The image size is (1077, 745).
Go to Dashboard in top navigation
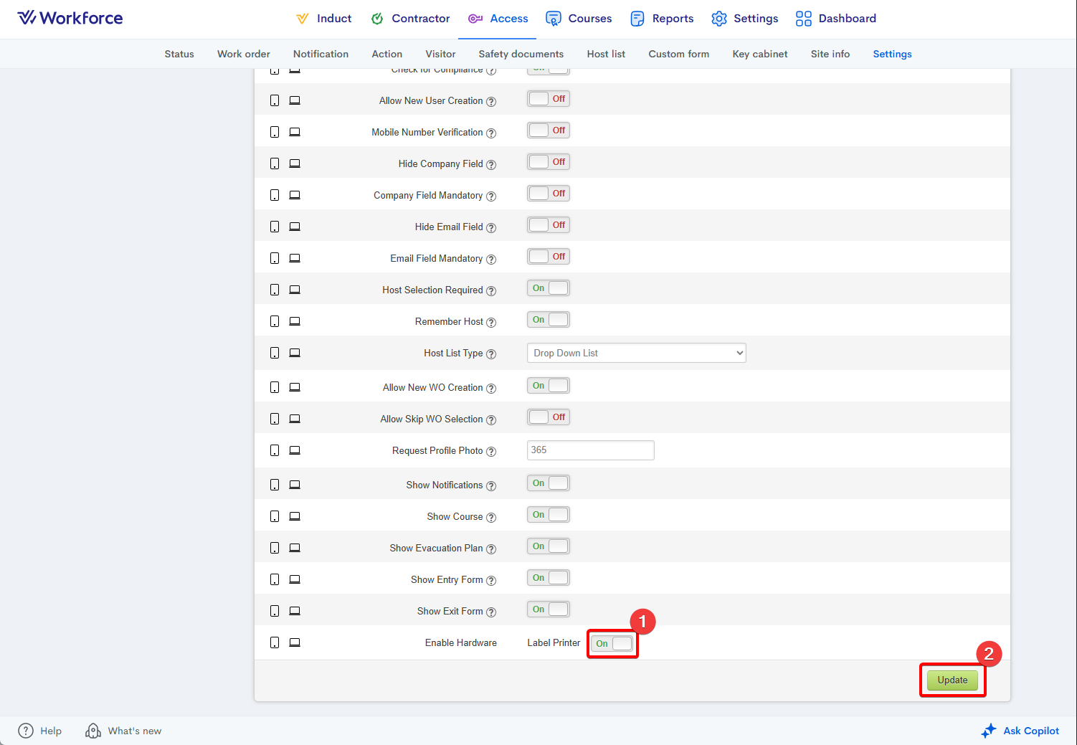[x=836, y=19]
